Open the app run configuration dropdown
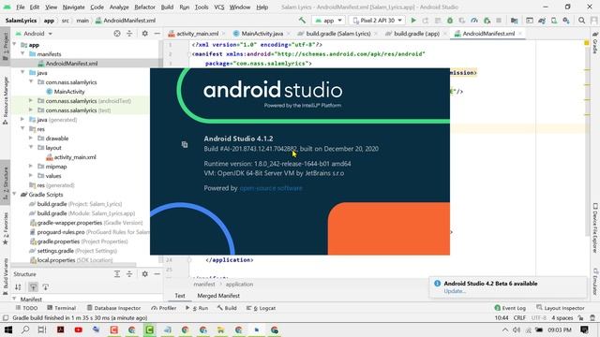 [x=329, y=21]
